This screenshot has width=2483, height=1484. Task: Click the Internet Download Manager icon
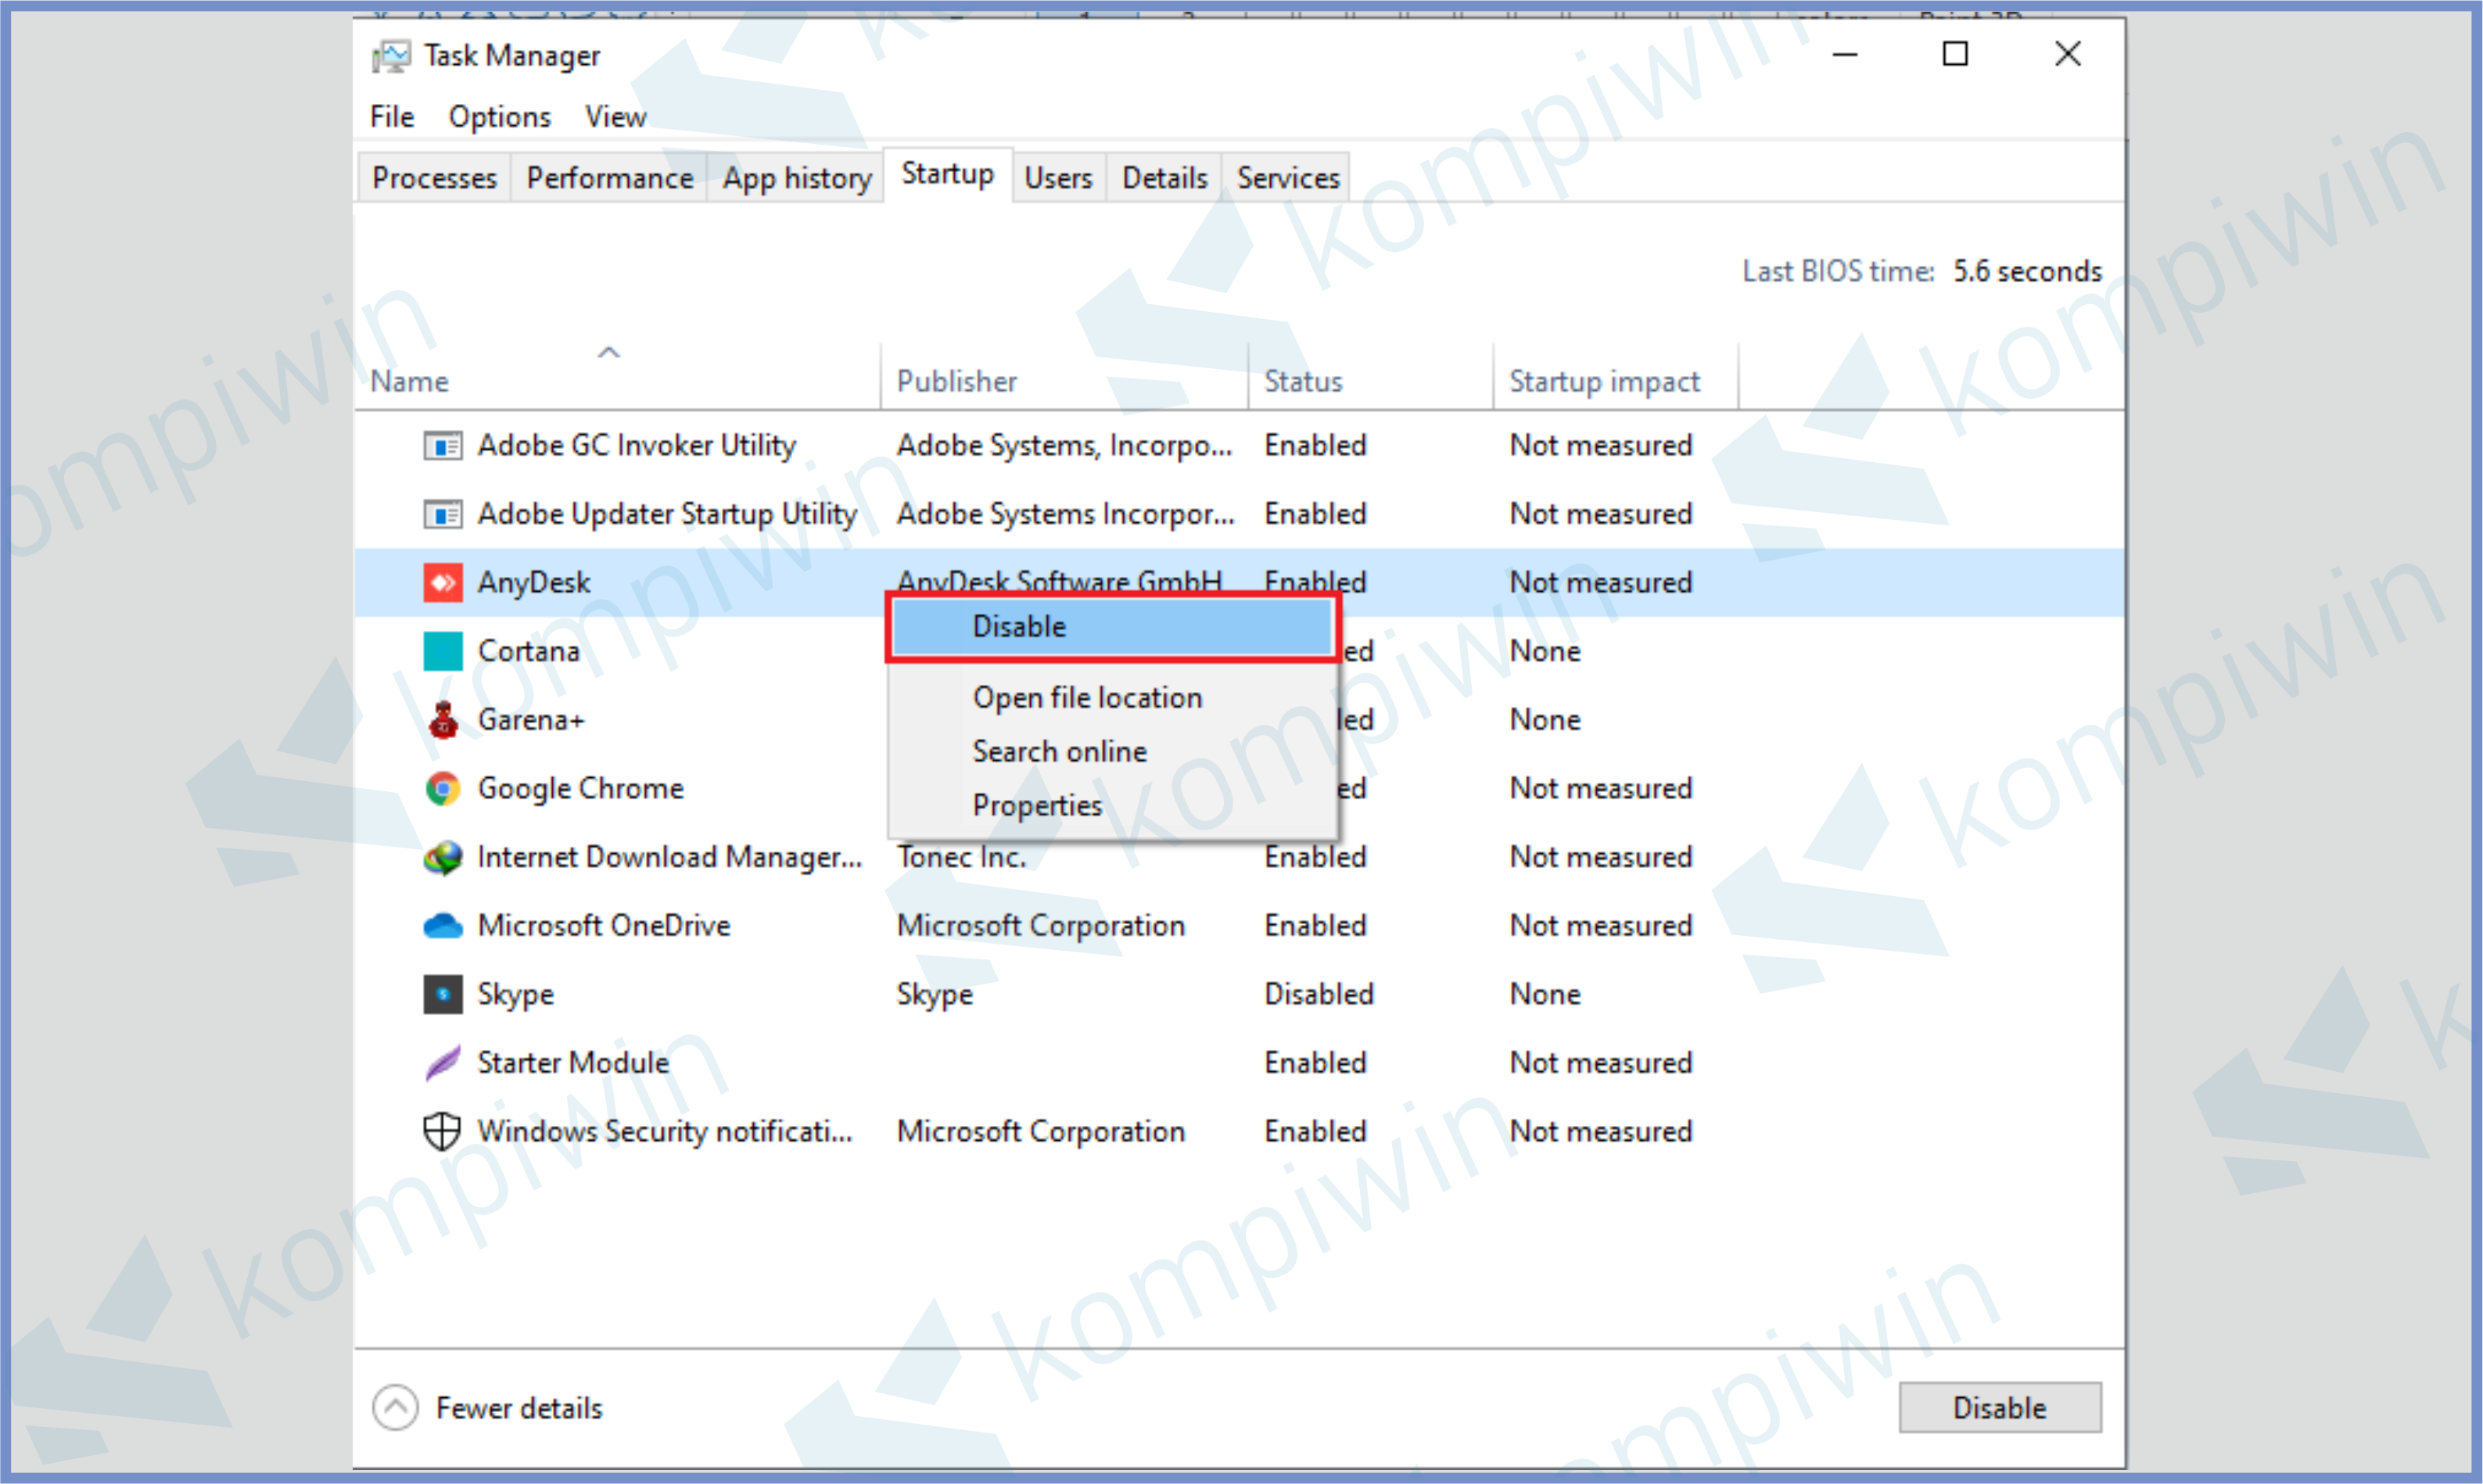coord(442,858)
